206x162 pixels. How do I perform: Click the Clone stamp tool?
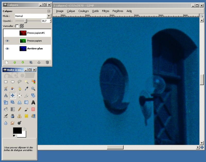coord(20,116)
